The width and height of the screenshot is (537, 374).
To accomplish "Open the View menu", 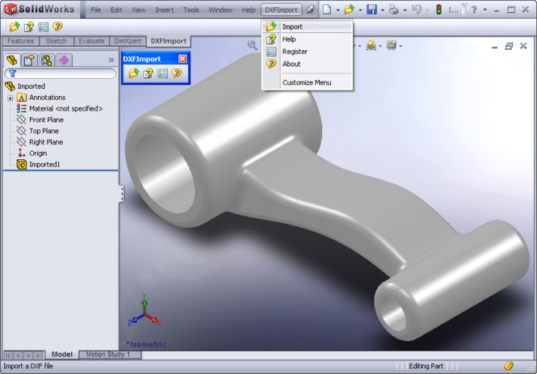I will [138, 10].
